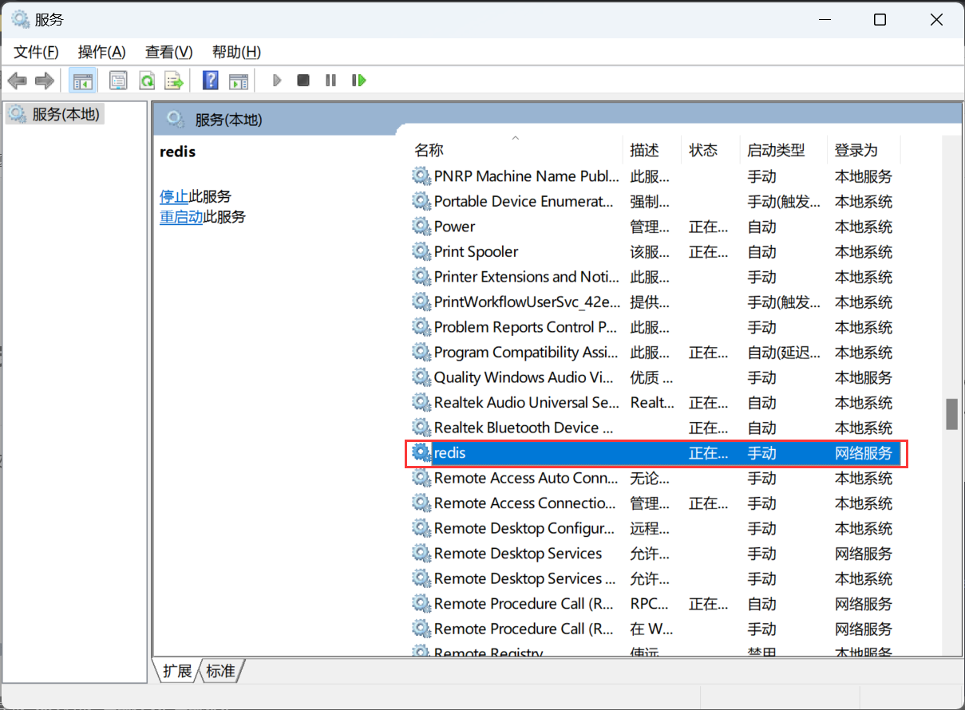
Task: Click gear icon next to Realtek Bluetooth Device
Action: tap(421, 428)
